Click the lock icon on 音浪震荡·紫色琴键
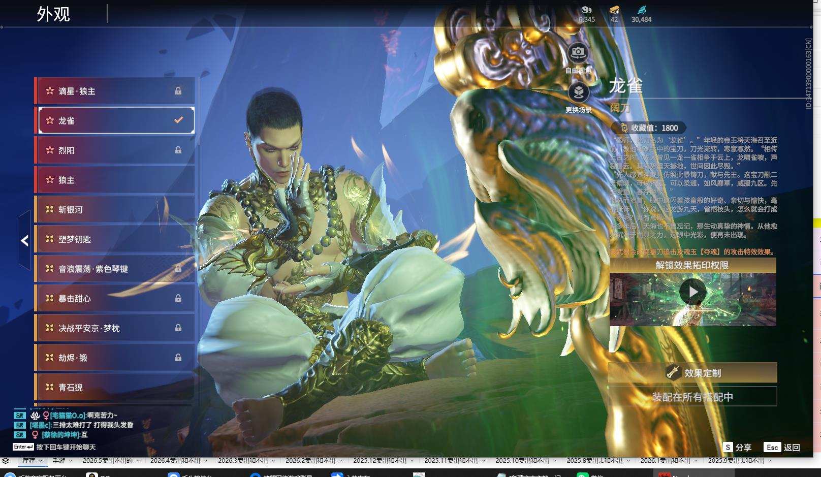The height and width of the screenshot is (477, 821). coord(178,269)
